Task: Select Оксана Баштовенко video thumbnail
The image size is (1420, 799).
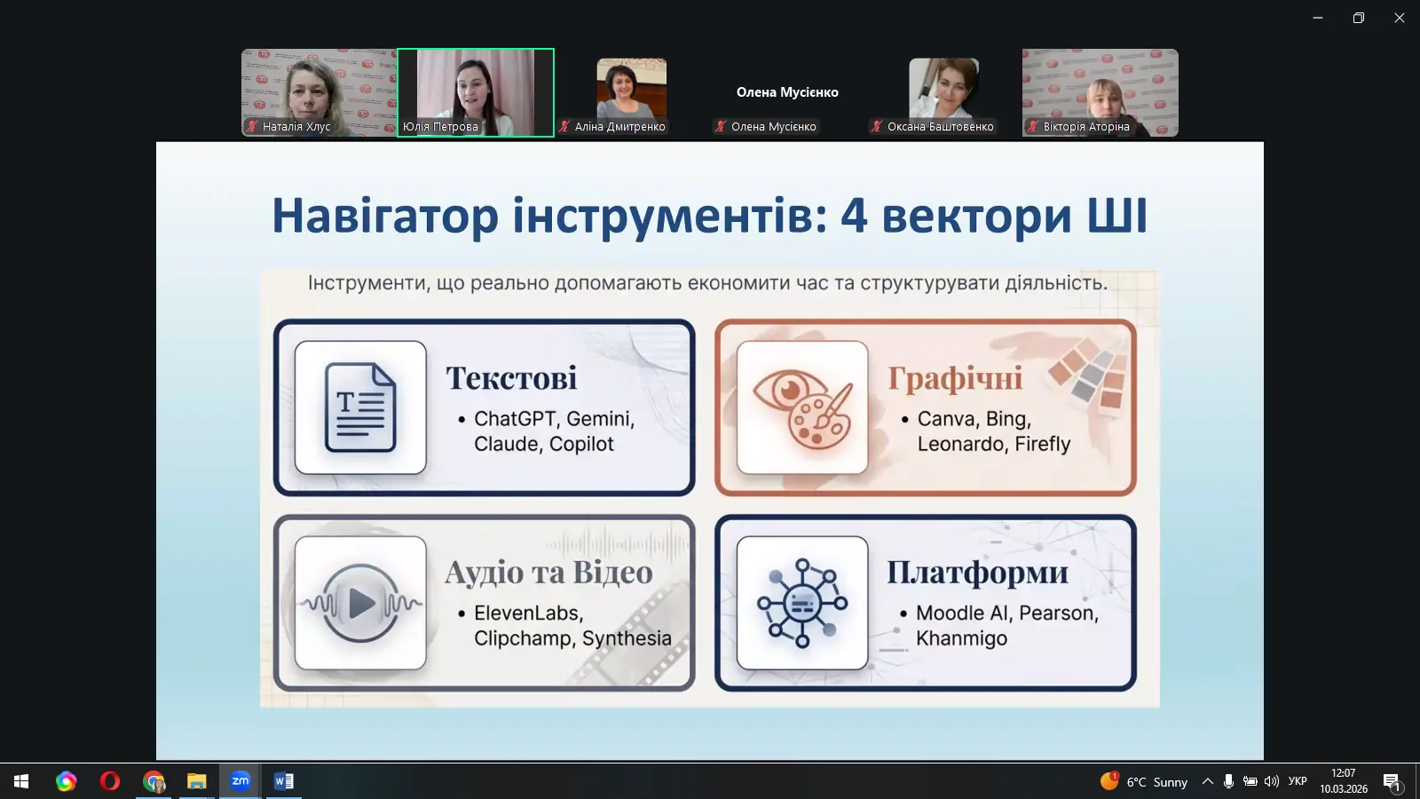Action: point(943,92)
